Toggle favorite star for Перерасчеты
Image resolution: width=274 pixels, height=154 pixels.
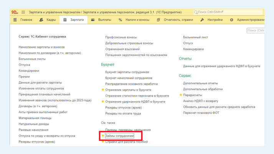tap(181, 95)
